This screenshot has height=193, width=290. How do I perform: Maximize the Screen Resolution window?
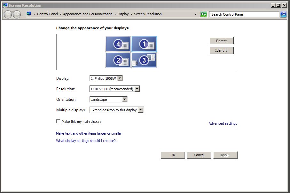pos(278,5)
